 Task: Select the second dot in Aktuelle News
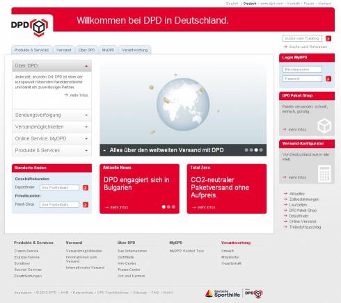(168, 206)
